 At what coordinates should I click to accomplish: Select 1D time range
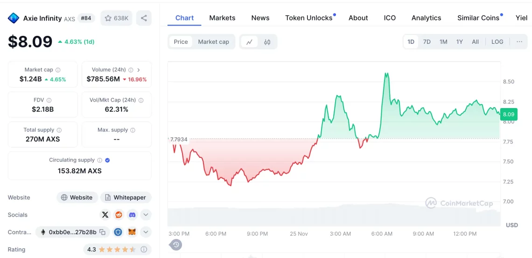pos(411,42)
